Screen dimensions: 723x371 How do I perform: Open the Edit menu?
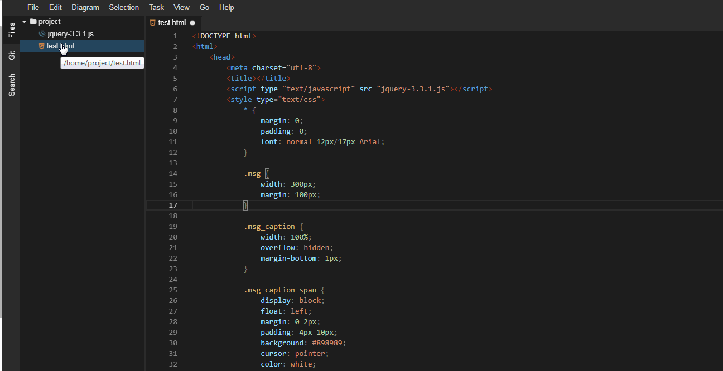coord(55,7)
